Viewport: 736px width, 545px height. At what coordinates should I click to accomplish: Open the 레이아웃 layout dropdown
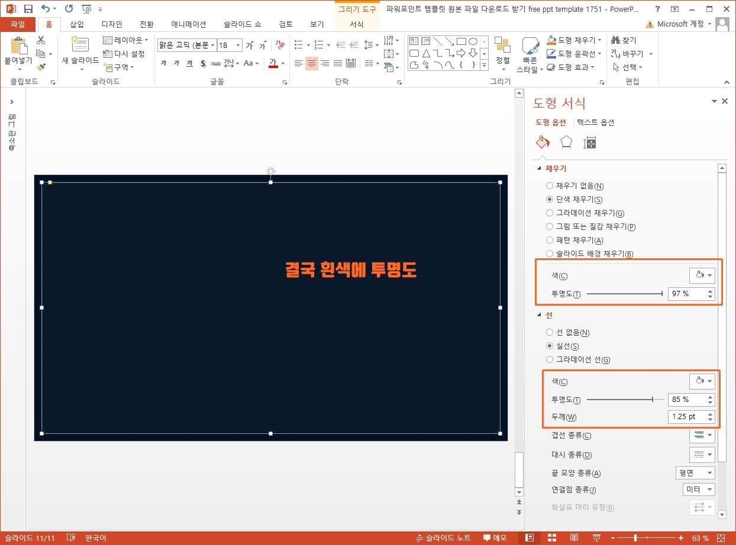coord(125,40)
